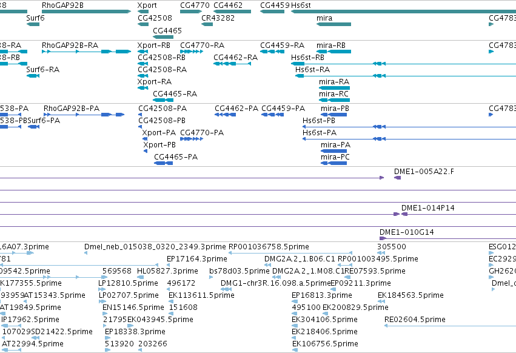Select the EP18338.3prime EST label
This screenshot has width=516, height=353.
[x=135, y=332]
